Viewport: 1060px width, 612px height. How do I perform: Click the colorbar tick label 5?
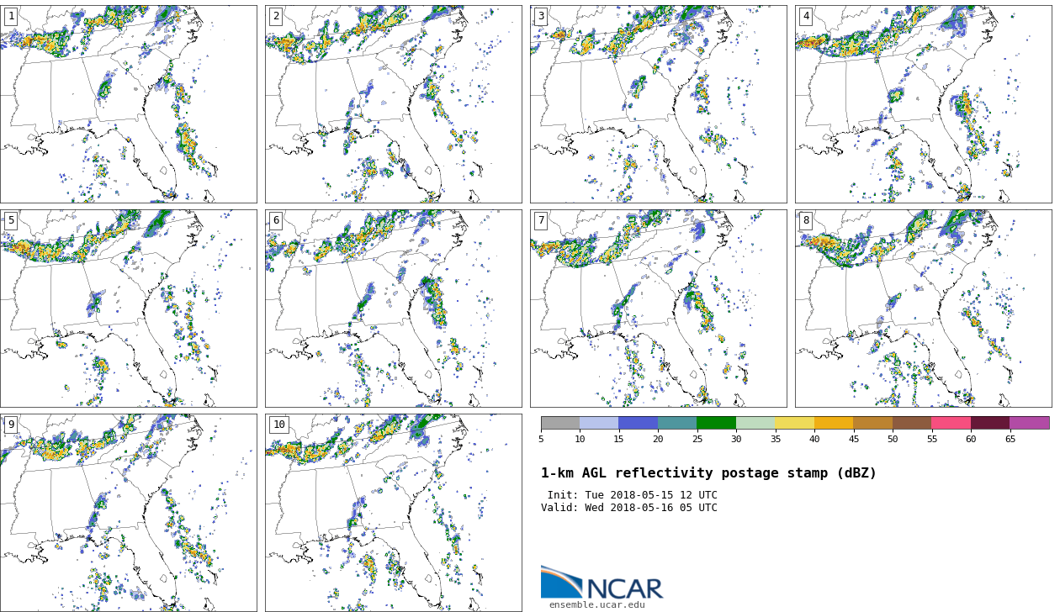coord(541,439)
